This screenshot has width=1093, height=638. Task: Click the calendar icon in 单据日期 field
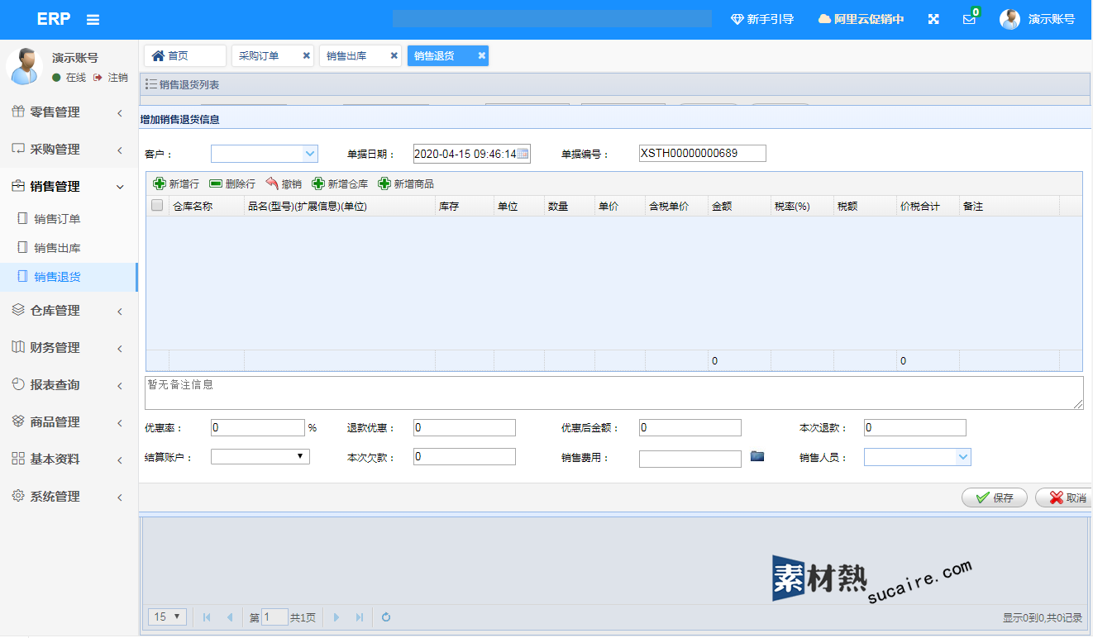coord(523,154)
